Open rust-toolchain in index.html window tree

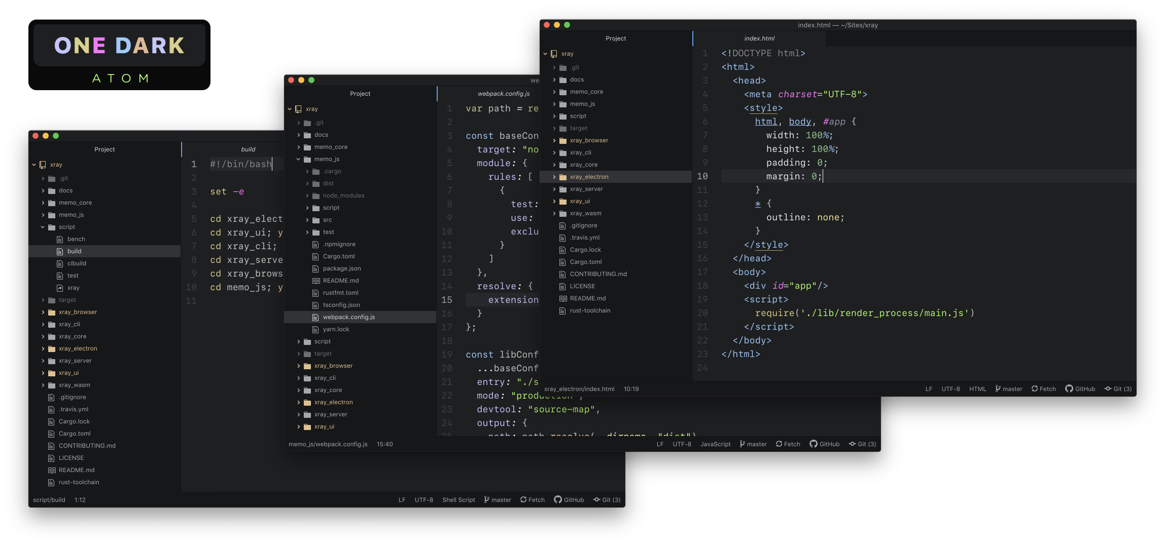[x=590, y=310]
